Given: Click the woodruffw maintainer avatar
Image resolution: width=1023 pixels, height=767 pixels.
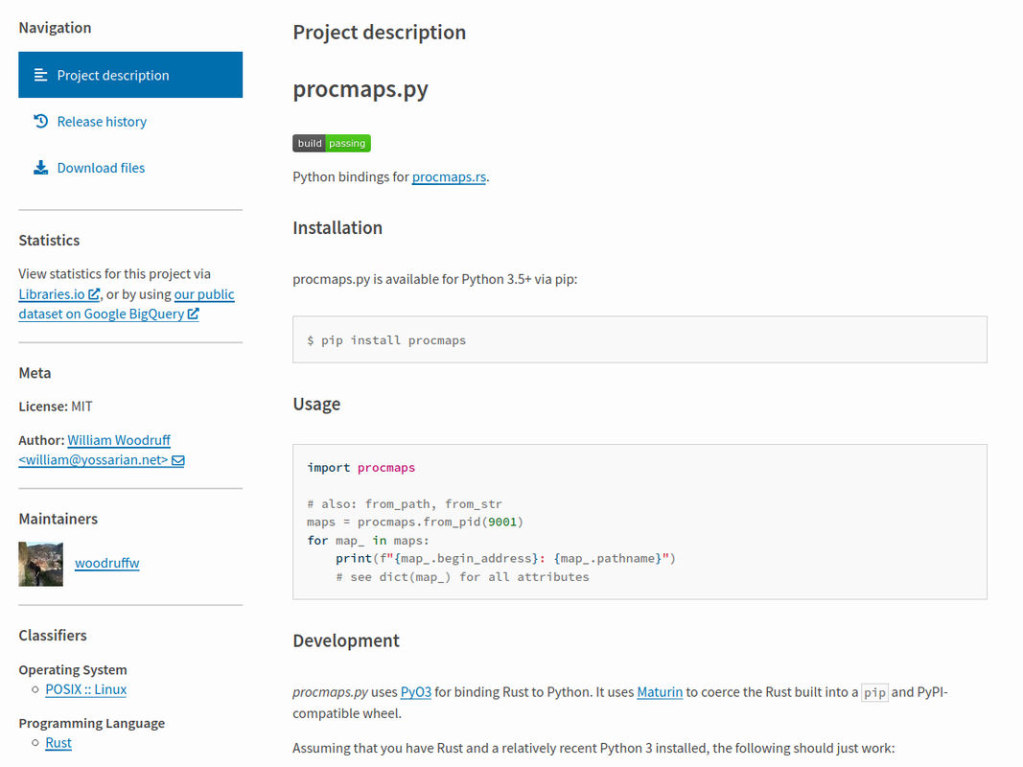Looking at the screenshot, I should pos(40,564).
